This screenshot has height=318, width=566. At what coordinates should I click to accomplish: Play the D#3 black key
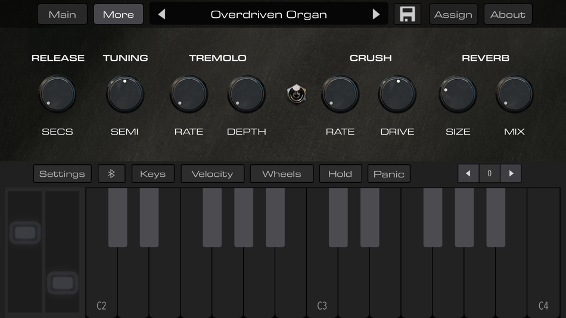click(369, 217)
